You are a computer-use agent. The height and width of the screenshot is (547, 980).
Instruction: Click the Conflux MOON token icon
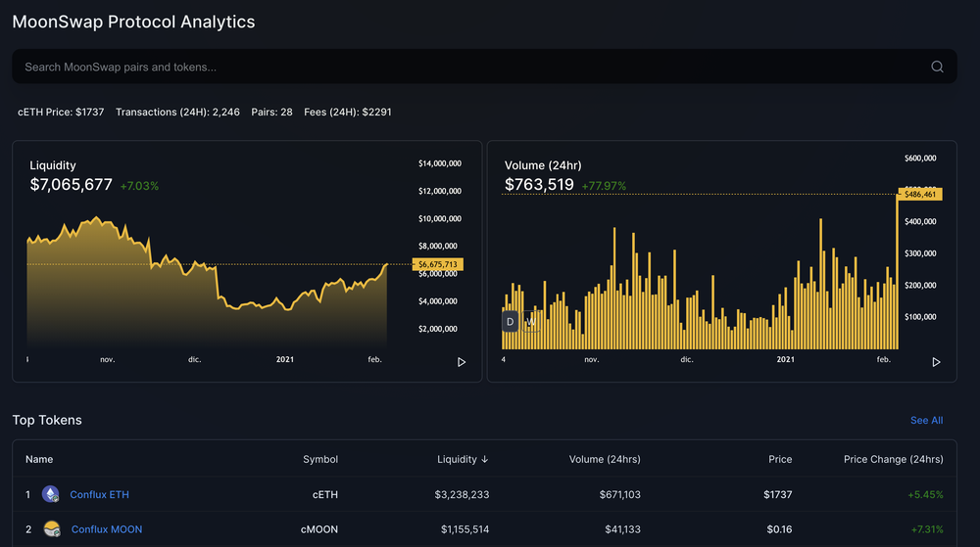[x=52, y=529]
